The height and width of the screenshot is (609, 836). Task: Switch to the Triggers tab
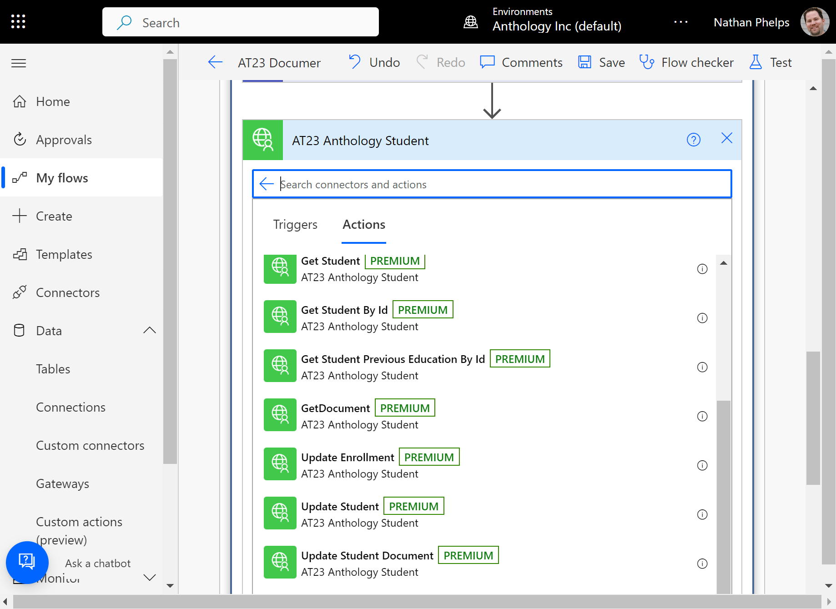coord(295,225)
